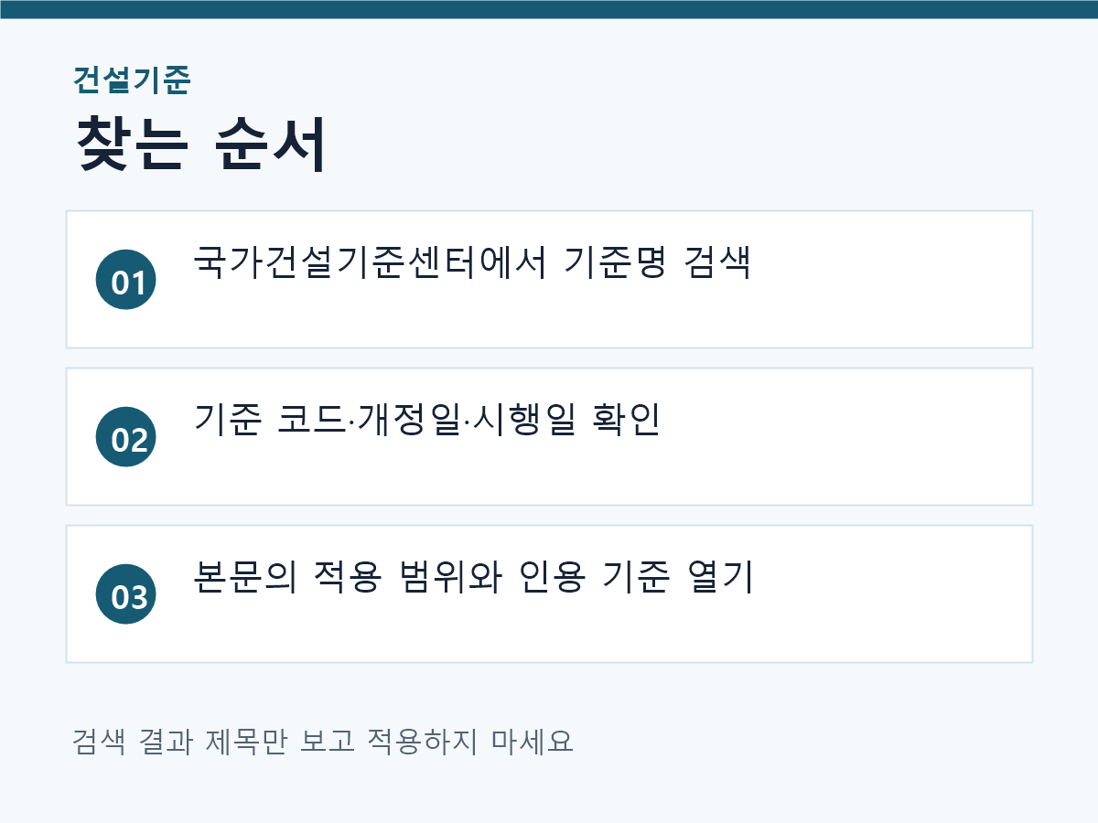Click the 01 step number badge
Viewport: 1098px width, 823px height.
tap(126, 280)
